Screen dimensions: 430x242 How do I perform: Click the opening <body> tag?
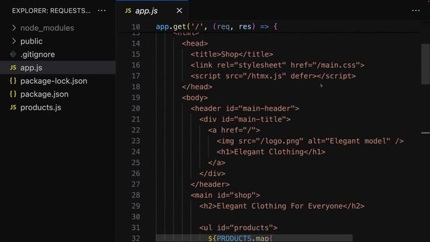pyautogui.click(x=195, y=97)
